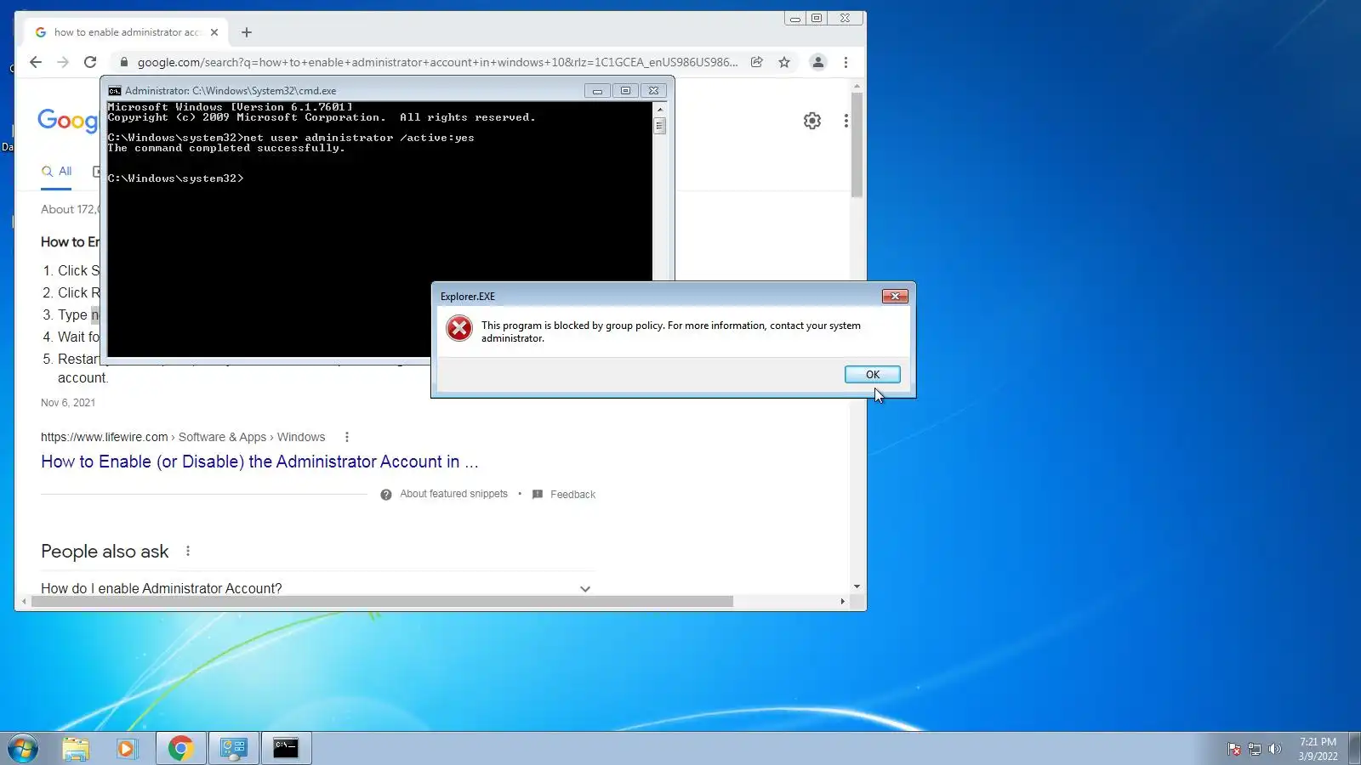The height and width of the screenshot is (765, 1361).
Task: Open lifewire result's three-dot options
Action: coord(346,437)
